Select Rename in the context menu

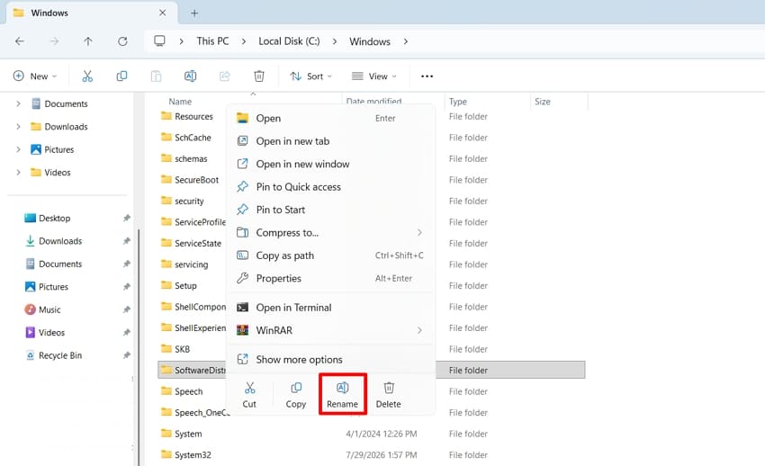coord(343,395)
